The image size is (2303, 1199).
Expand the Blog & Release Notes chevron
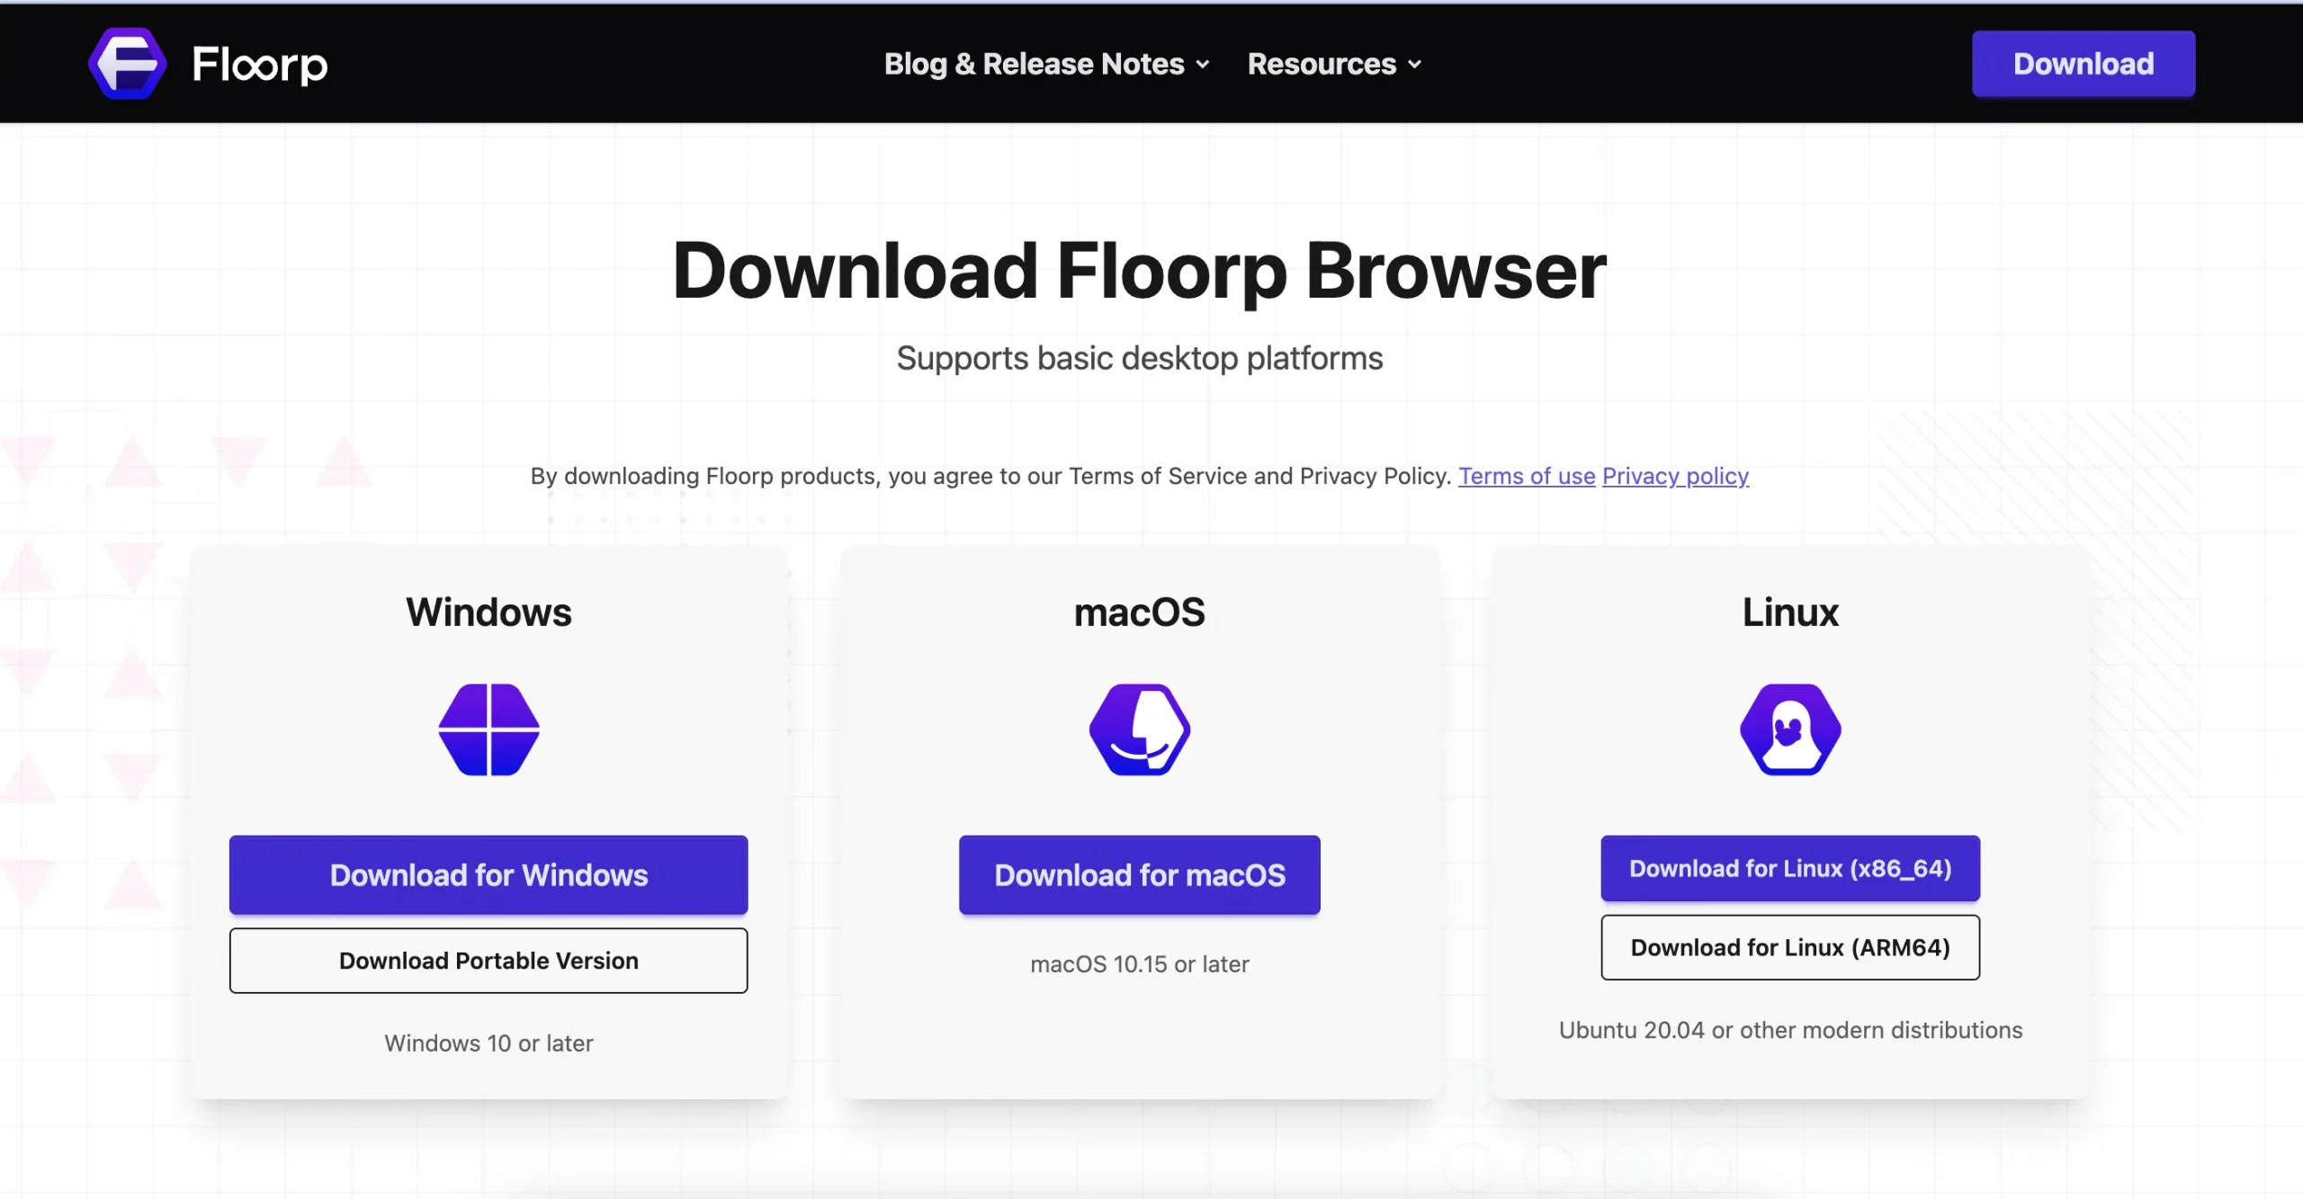pos(1203,65)
